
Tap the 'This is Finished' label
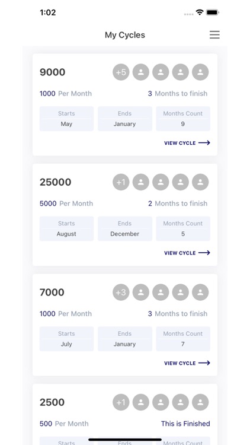point(185,424)
